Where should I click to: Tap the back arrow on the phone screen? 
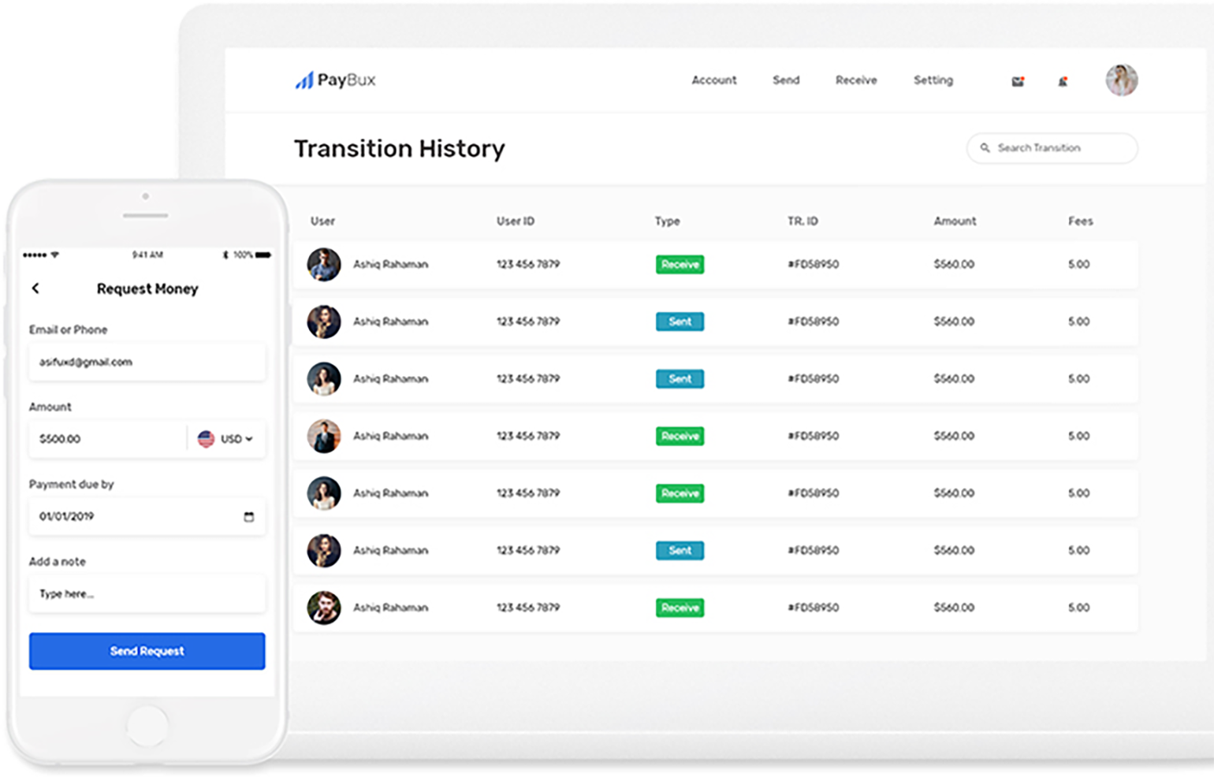coord(35,288)
